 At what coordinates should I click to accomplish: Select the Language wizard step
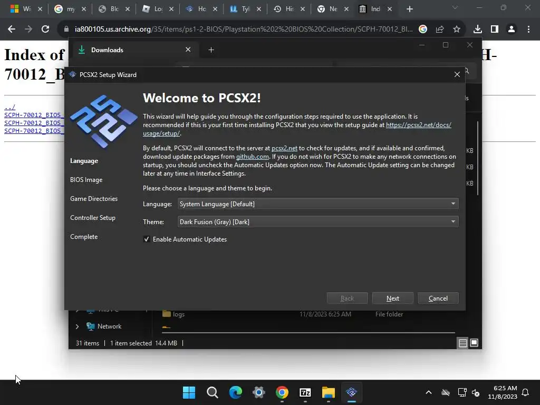84,161
